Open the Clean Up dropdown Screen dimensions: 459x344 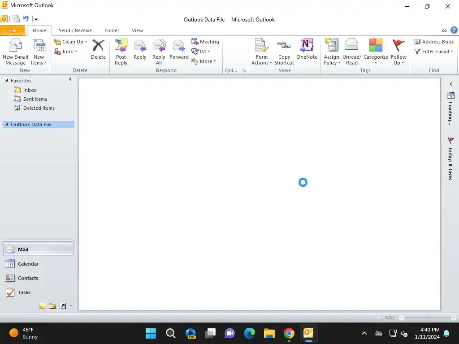(x=71, y=42)
